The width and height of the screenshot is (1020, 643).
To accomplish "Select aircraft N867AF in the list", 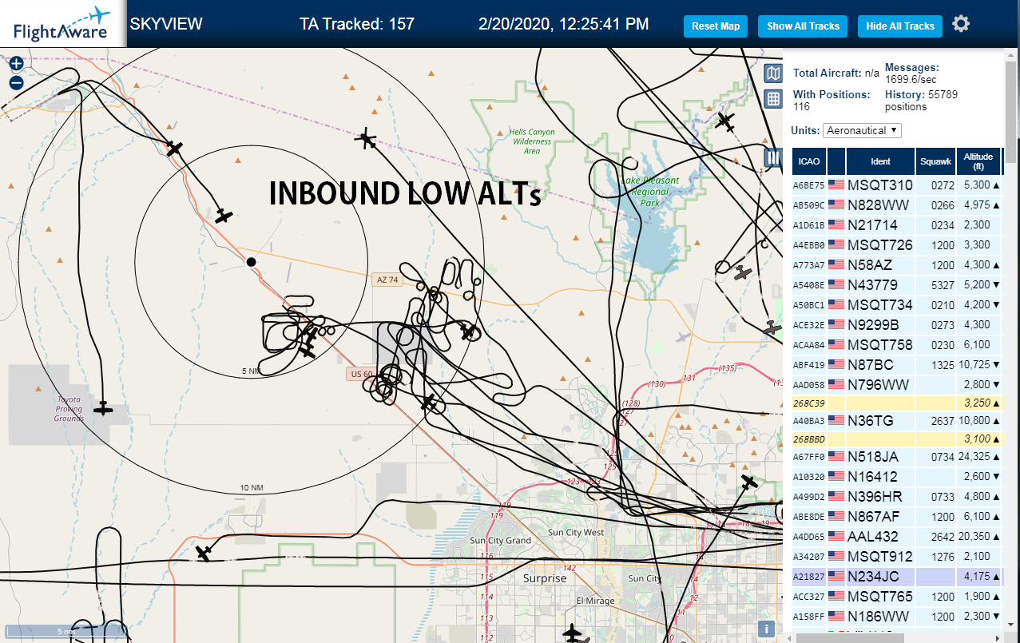I will 897,517.
